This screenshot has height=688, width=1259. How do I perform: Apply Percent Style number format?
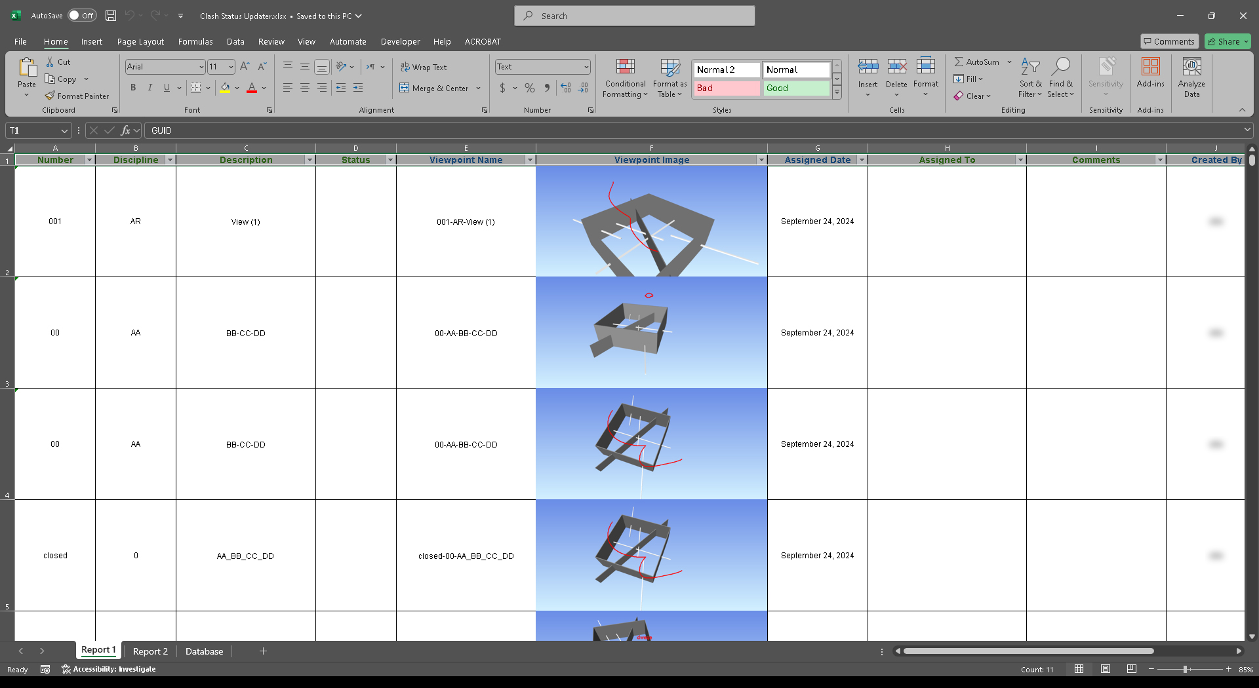point(530,88)
